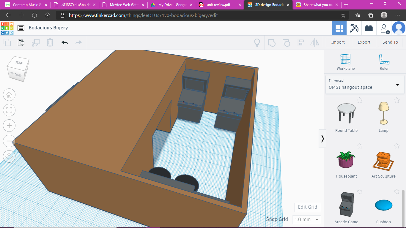Click the Duplicate and repeat icon

point(36,42)
